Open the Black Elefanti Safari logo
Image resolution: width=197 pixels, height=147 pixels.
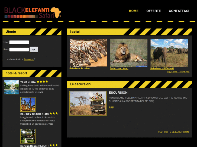[x=33, y=13]
